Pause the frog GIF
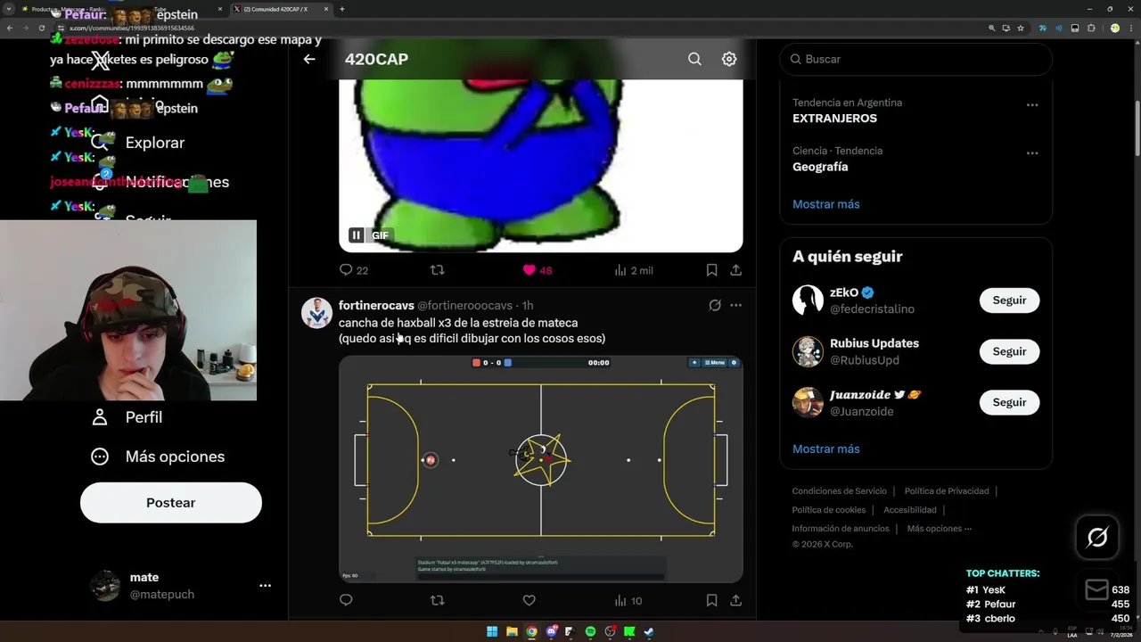Image resolution: width=1141 pixels, height=642 pixels. click(x=356, y=235)
